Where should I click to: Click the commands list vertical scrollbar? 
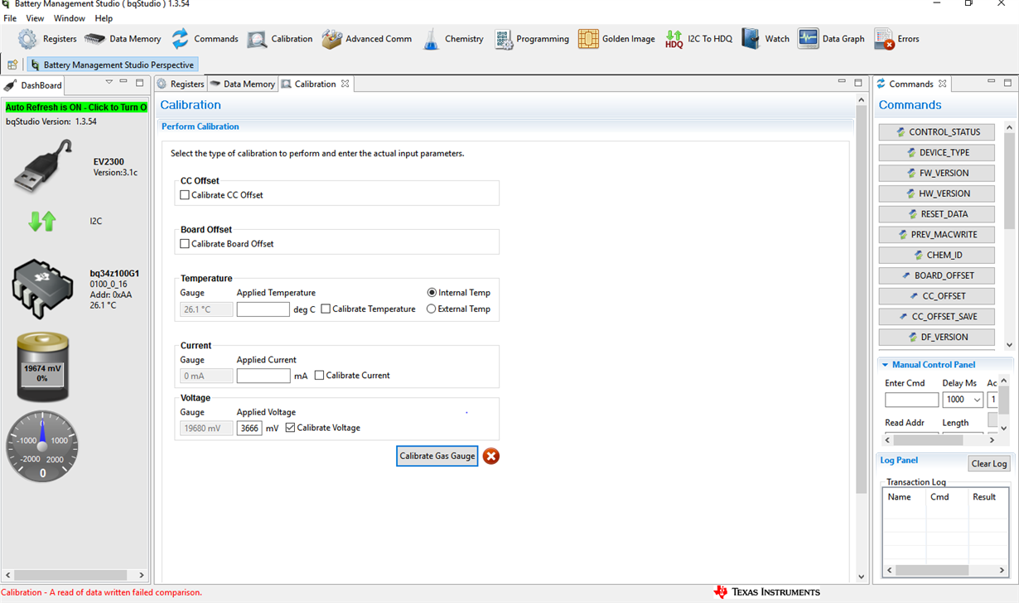pyautogui.click(x=1009, y=180)
